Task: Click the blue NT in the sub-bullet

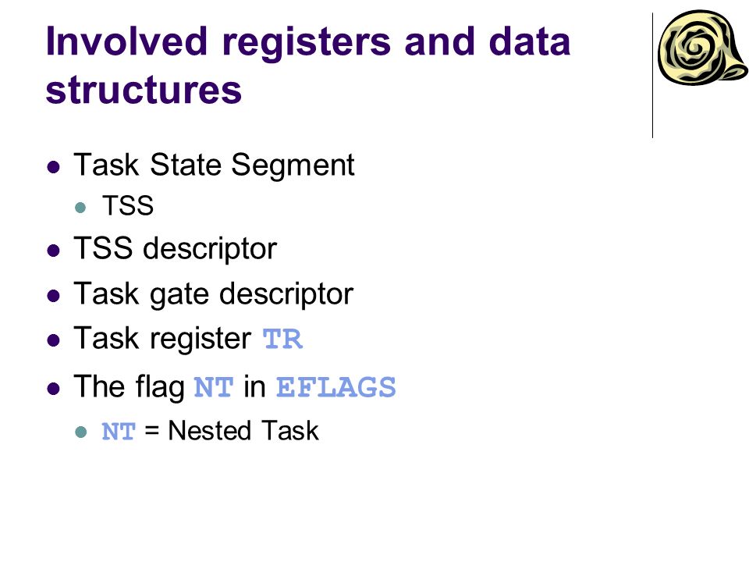Action: 119,432
